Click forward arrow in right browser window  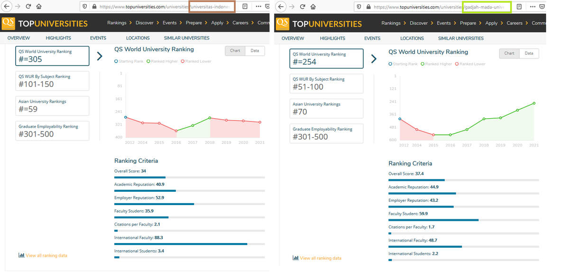[x=292, y=7]
